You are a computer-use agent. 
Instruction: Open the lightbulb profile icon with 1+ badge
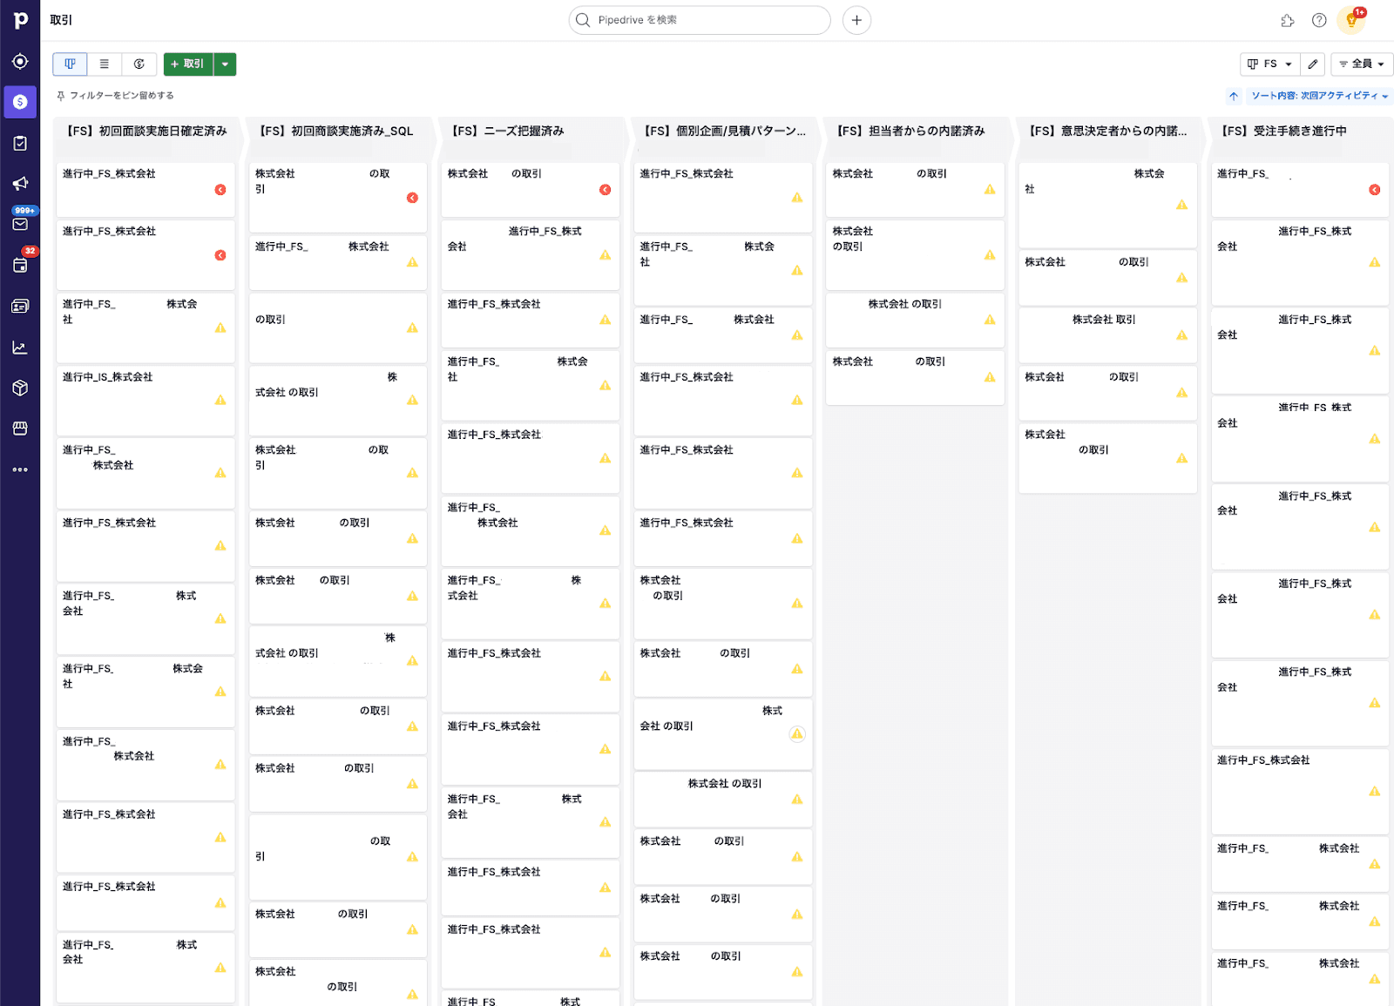1351,20
